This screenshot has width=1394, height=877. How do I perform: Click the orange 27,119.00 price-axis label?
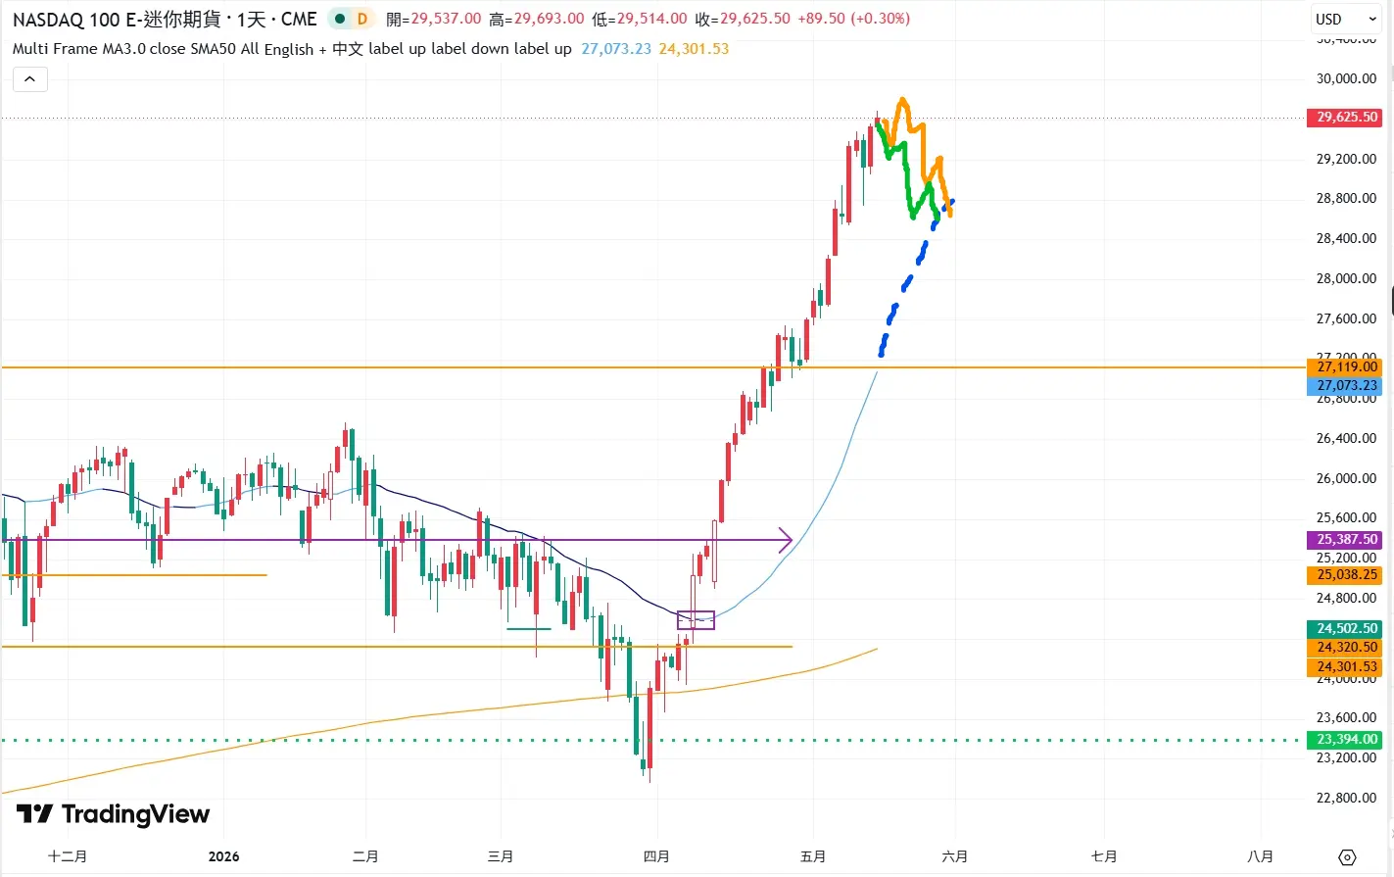click(x=1346, y=366)
